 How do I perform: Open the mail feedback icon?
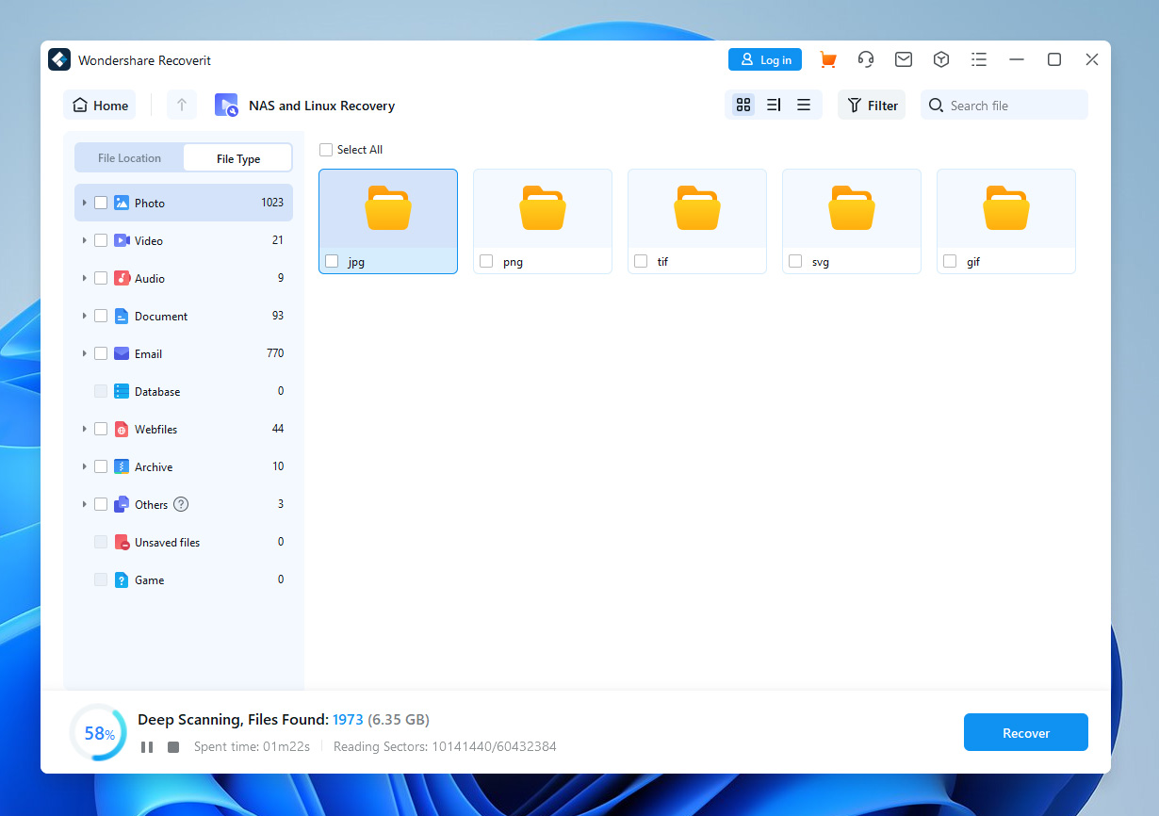point(903,59)
